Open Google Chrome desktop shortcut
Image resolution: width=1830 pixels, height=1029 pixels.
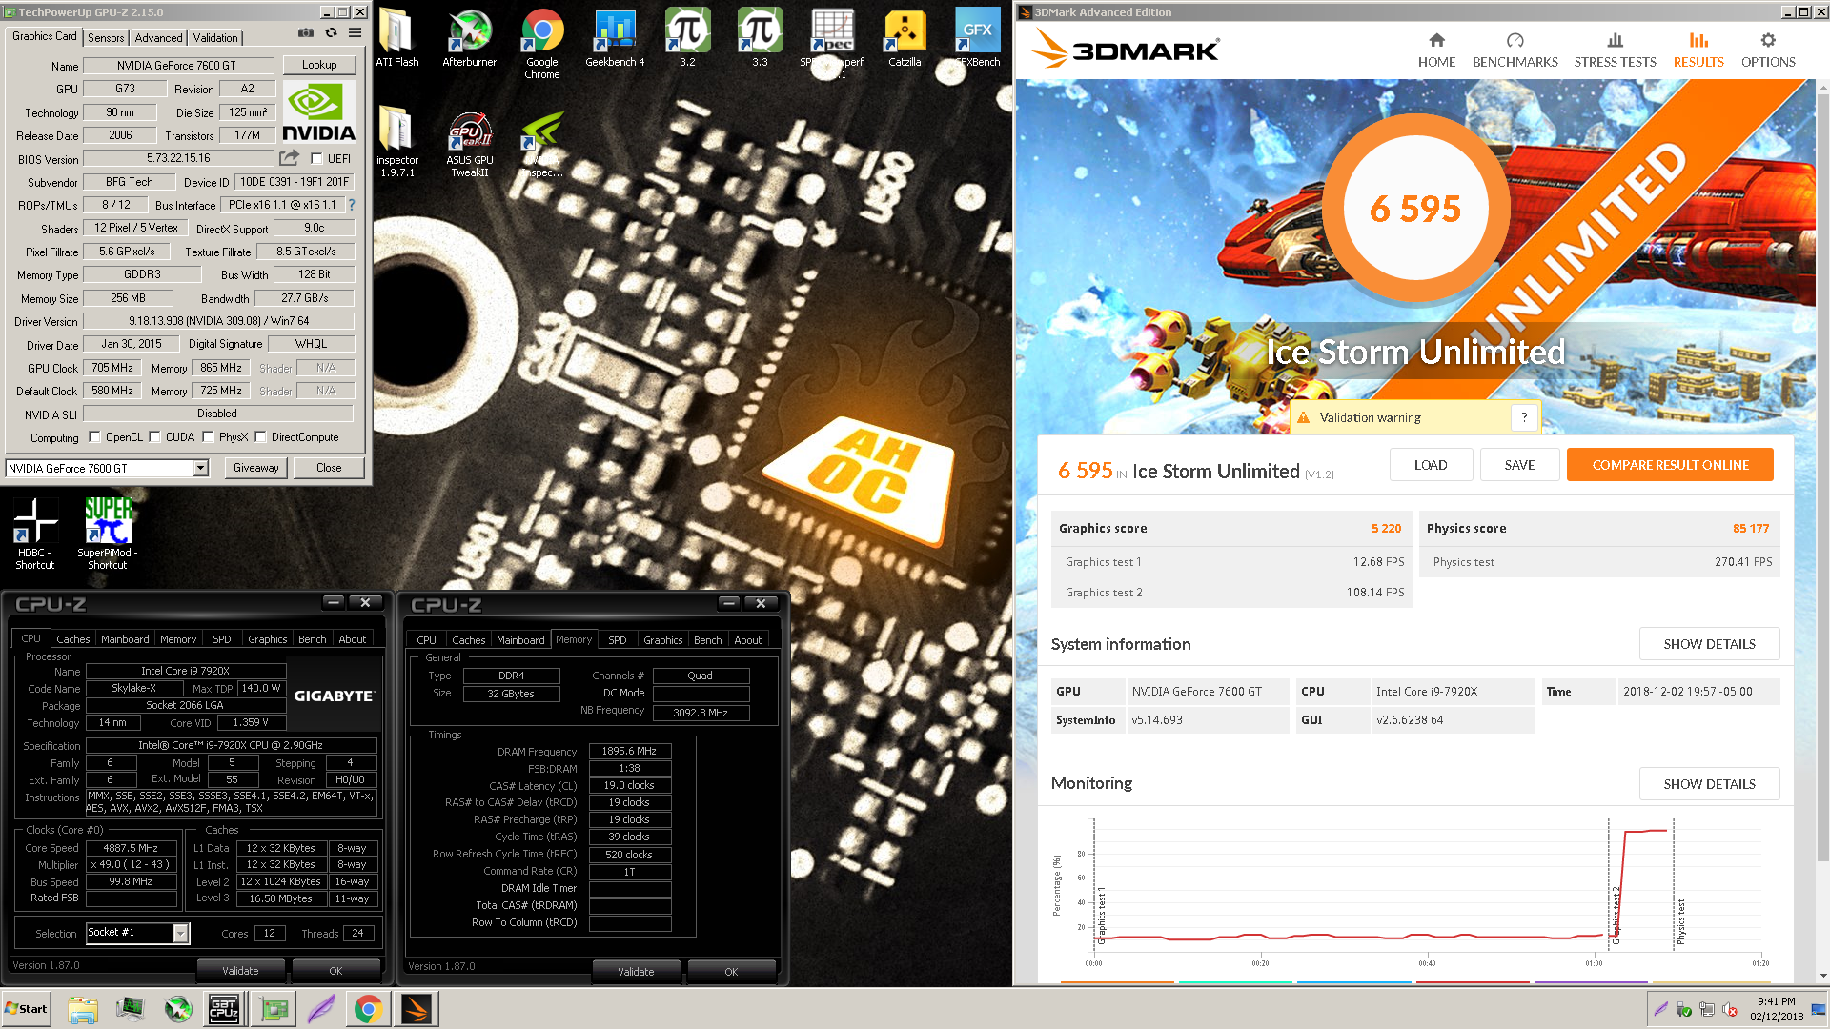[x=541, y=44]
